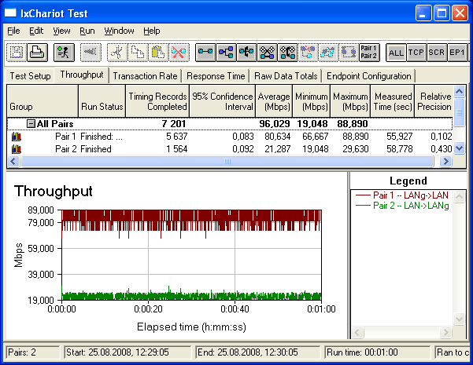Open the Edit menu
The image size is (473, 365).
click(36, 31)
